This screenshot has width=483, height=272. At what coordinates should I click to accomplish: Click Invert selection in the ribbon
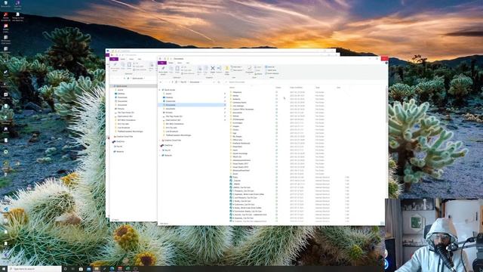click(x=272, y=73)
